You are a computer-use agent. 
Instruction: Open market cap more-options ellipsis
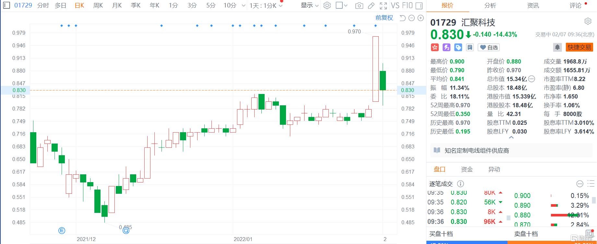[531, 79]
